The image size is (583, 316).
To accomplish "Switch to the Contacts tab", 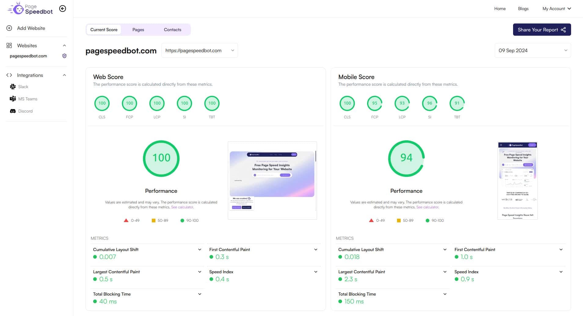I will (x=173, y=30).
